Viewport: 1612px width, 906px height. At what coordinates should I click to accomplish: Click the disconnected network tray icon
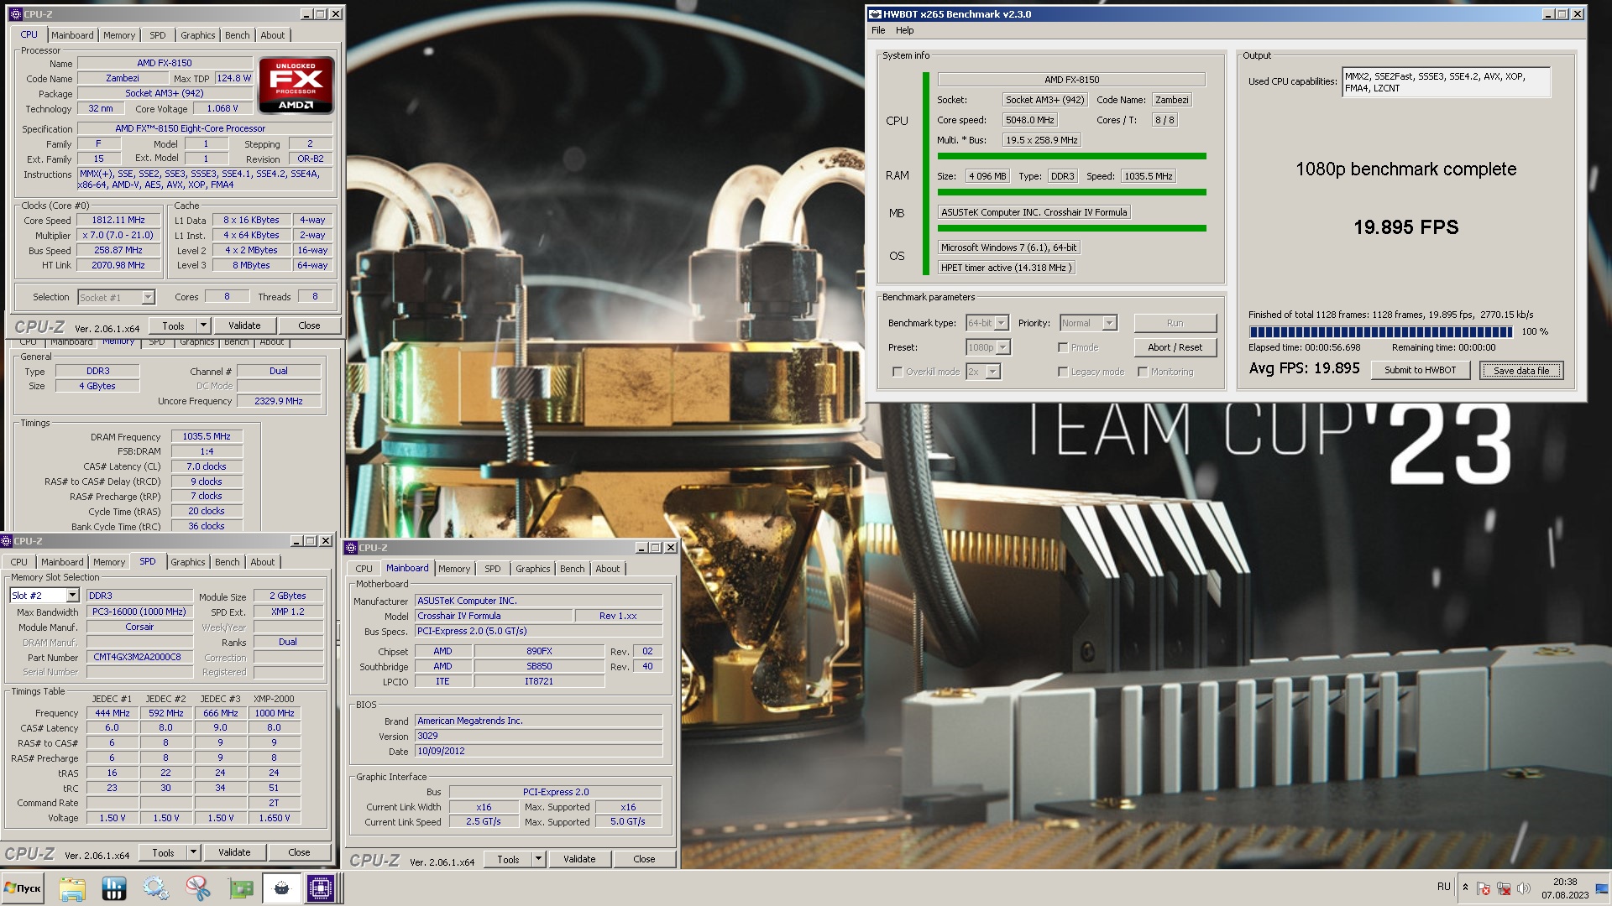pos(1504,888)
